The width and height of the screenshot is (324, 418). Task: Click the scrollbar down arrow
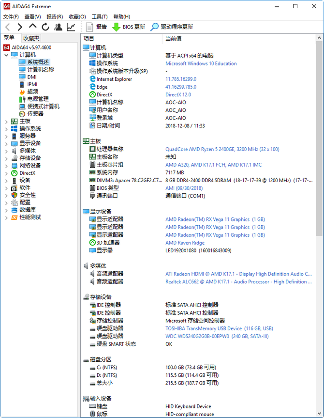point(319,414)
